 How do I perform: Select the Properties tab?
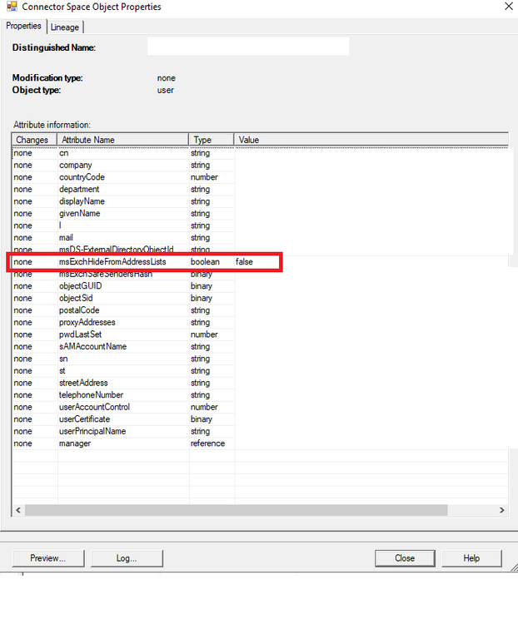(23, 27)
